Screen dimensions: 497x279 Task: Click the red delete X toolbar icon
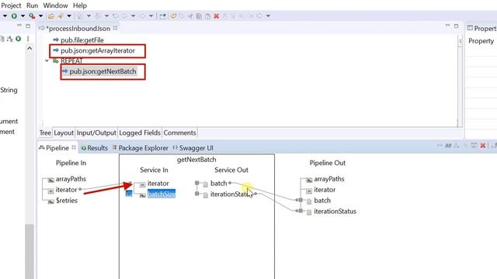coord(217,16)
